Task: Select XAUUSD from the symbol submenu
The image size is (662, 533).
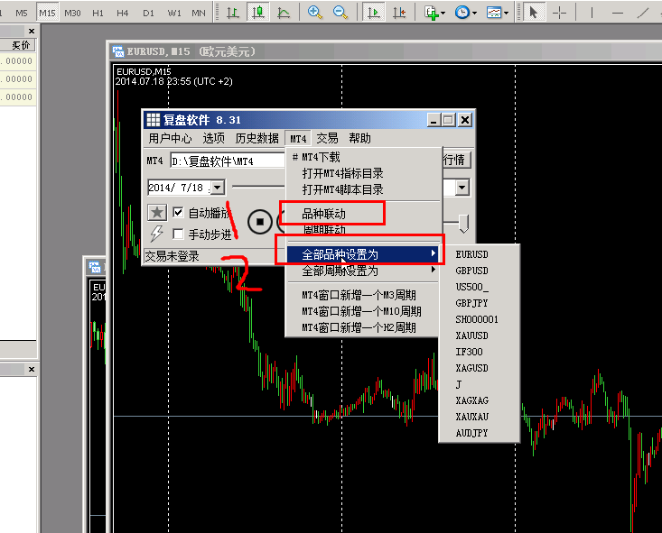Action: click(471, 335)
